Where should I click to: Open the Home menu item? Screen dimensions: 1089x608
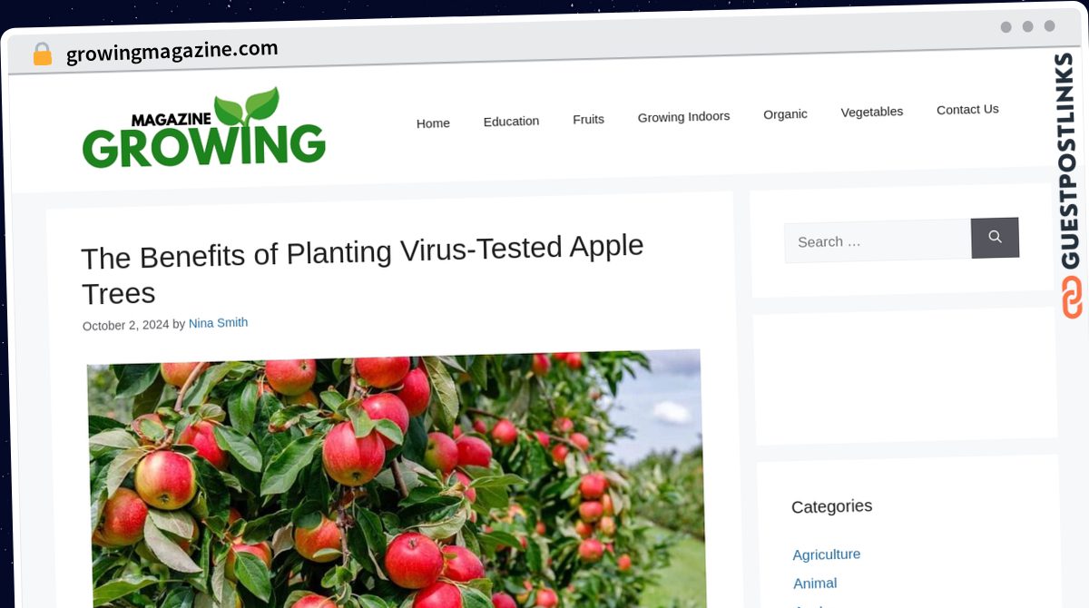[433, 123]
